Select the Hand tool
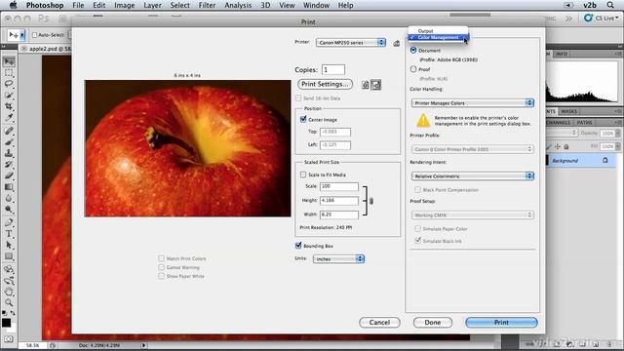The image size is (624, 351). [x=9, y=292]
